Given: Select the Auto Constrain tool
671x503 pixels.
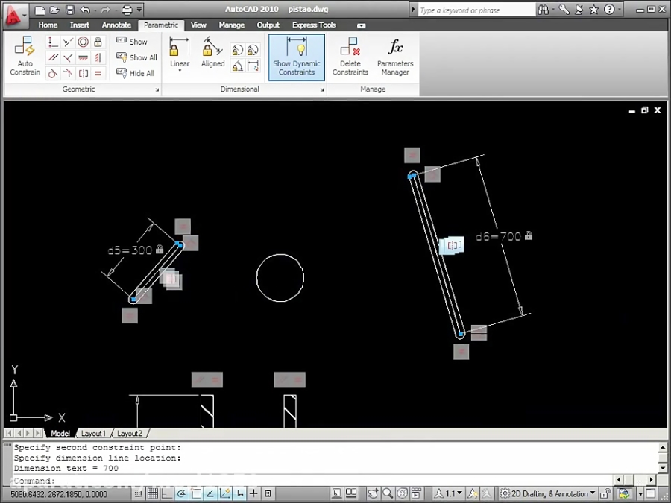Looking at the screenshot, I should pos(25,56).
